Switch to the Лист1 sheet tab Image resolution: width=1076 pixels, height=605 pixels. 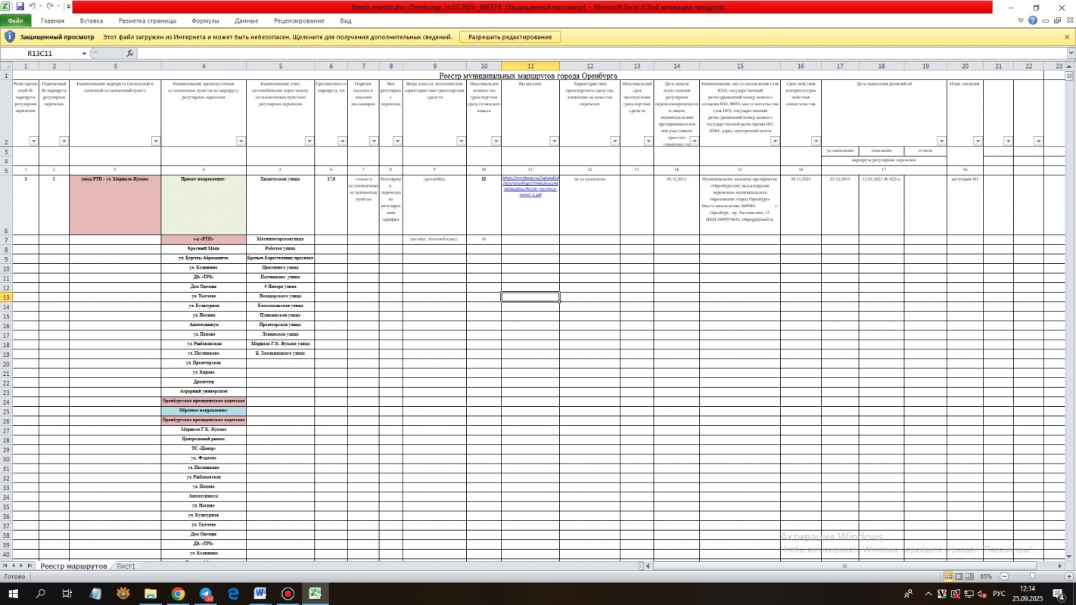[126, 566]
